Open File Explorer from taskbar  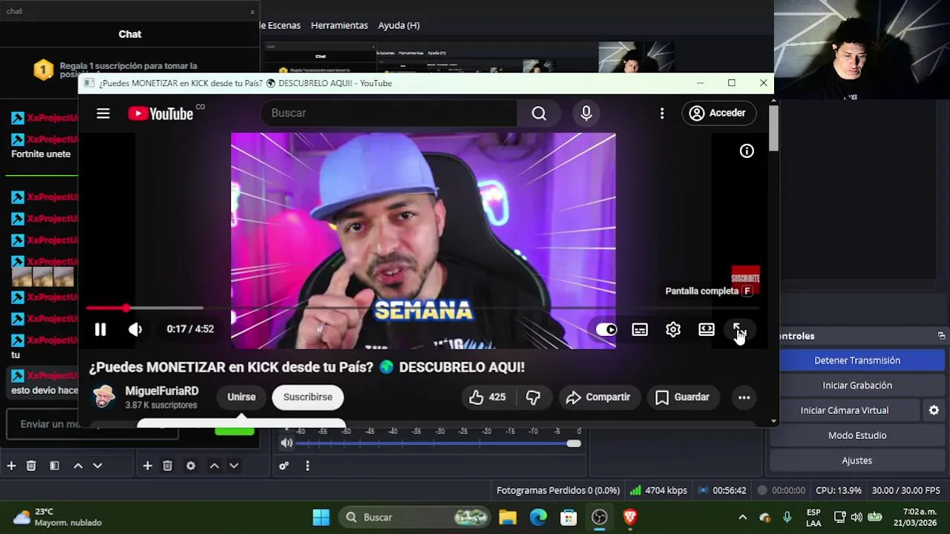[508, 517]
